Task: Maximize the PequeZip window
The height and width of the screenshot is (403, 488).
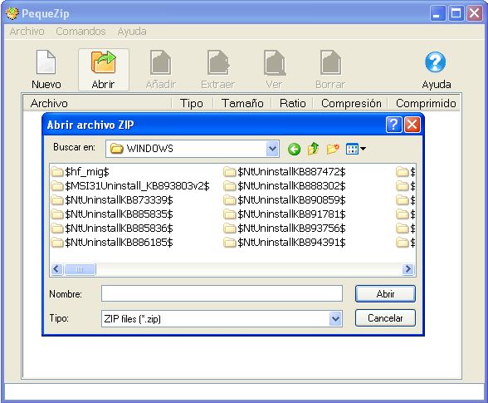Action: 456,13
